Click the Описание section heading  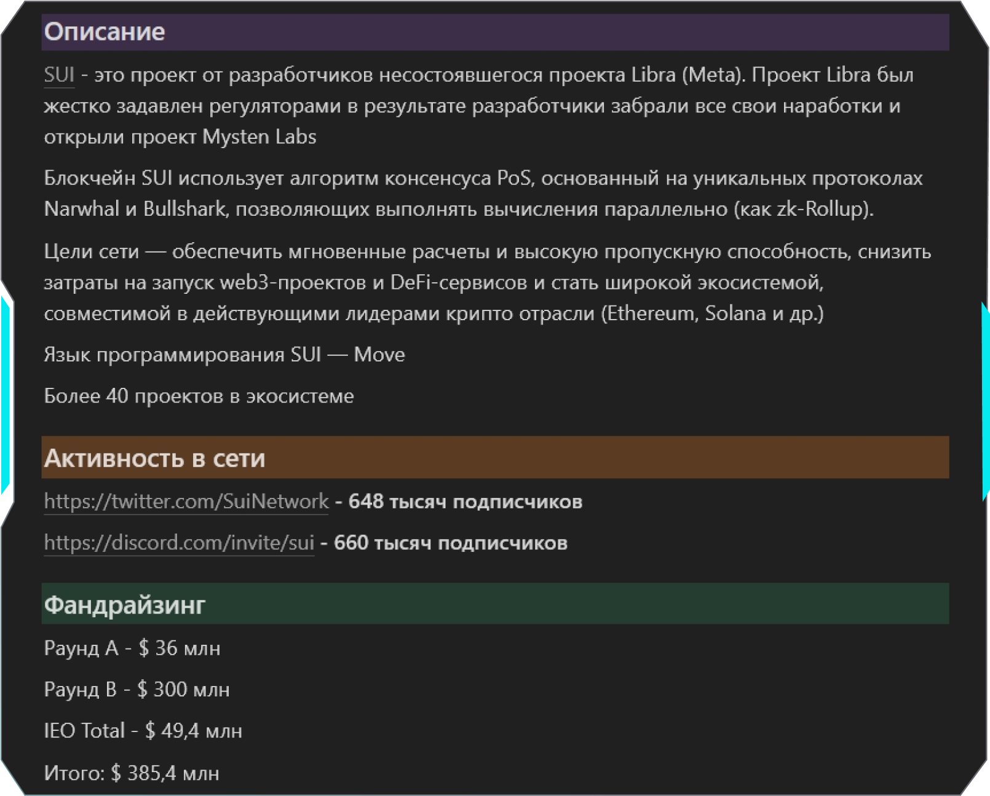pos(105,32)
